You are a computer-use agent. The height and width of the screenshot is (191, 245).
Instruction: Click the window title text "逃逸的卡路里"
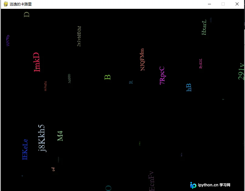(21, 4)
